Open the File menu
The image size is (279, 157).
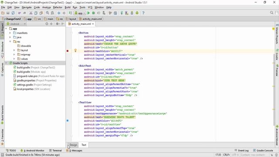3,7
